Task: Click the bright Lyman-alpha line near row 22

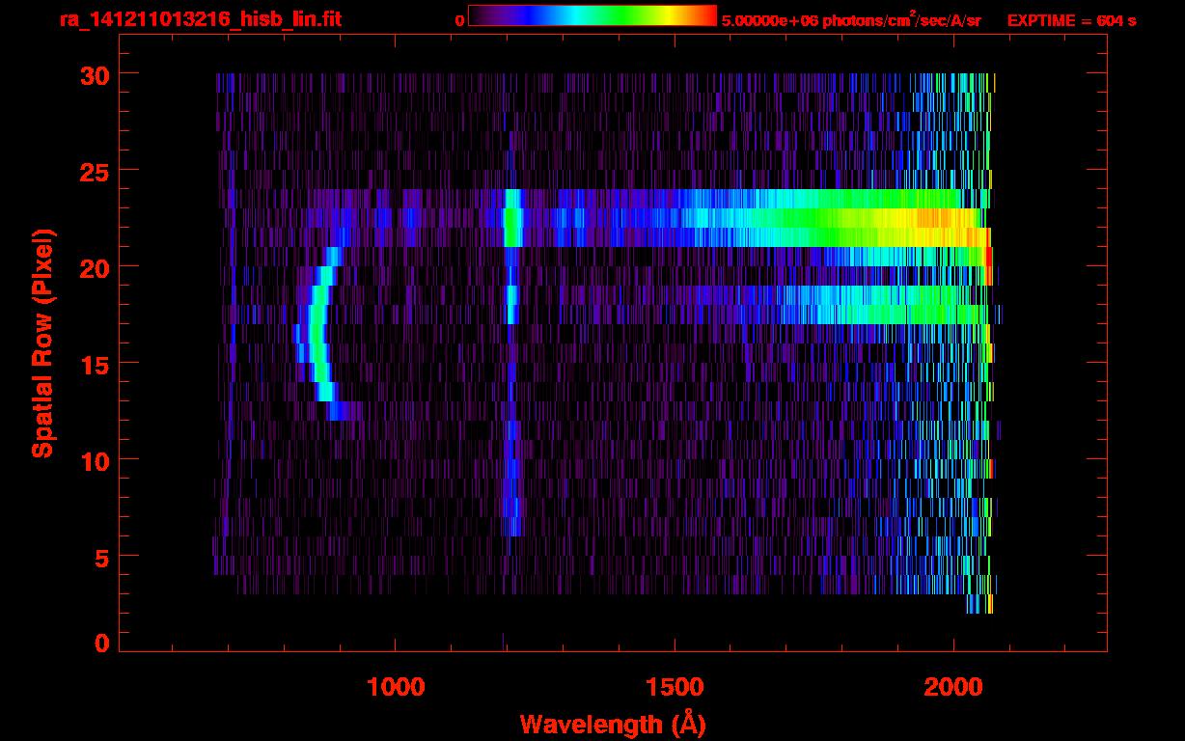Action: pyautogui.click(x=512, y=218)
